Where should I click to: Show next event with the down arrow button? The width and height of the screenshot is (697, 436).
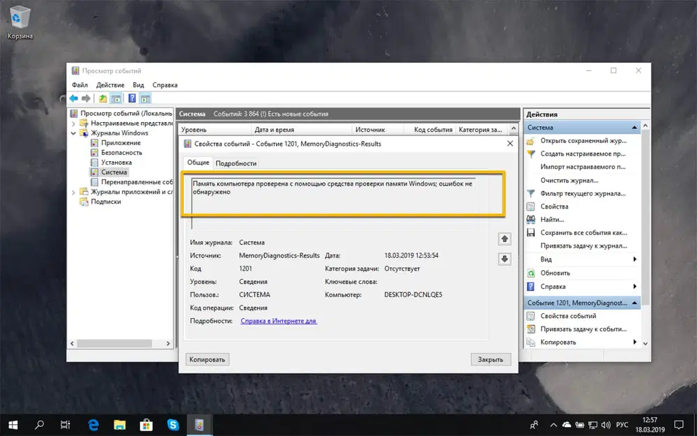pyautogui.click(x=505, y=259)
